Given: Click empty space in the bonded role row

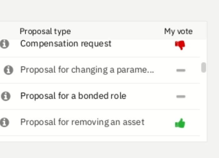Looking at the screenshot, I should coord(150,96).
